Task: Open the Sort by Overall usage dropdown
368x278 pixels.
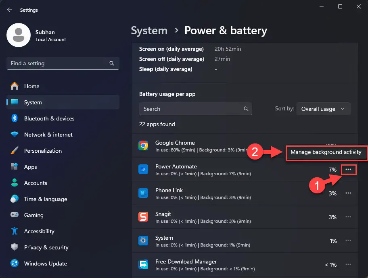Action: click(x=323, y=109)
